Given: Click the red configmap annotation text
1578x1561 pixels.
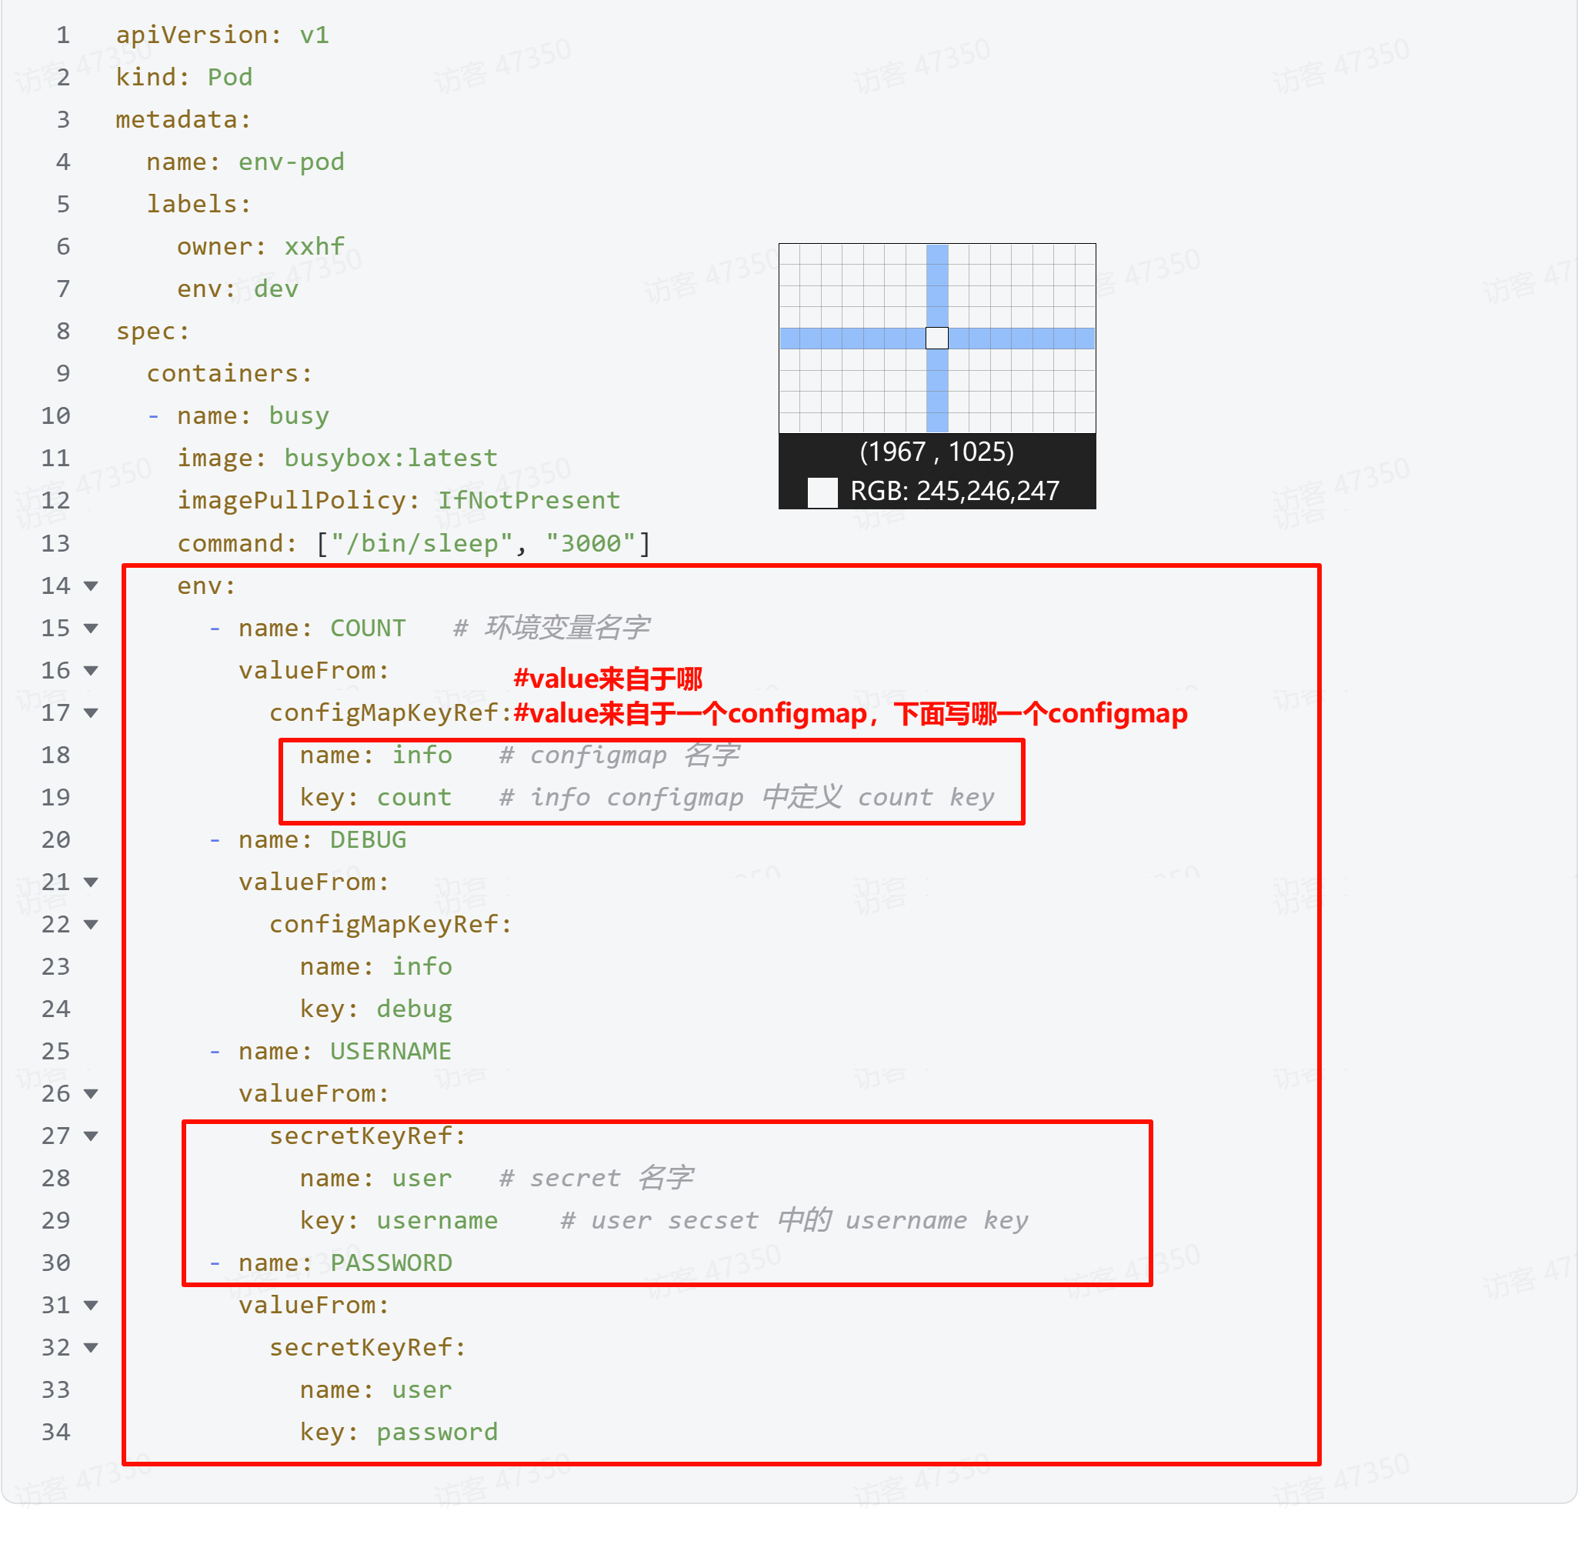Looking at the screenshot, I should click(x=849, y=714).
